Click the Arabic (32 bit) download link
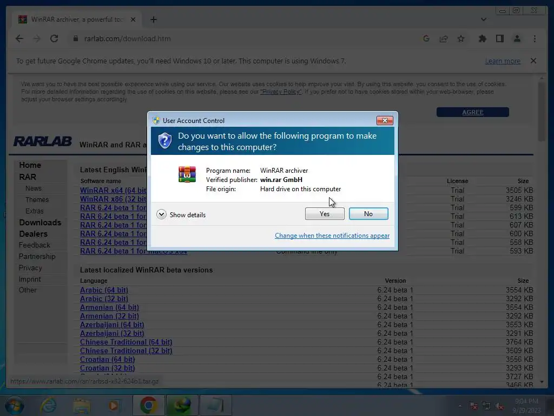The width and height of the screenshot is (554, 416). point(104,298)
